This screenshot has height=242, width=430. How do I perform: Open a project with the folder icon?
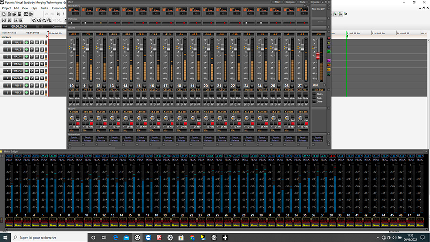(x=14, y=14)
